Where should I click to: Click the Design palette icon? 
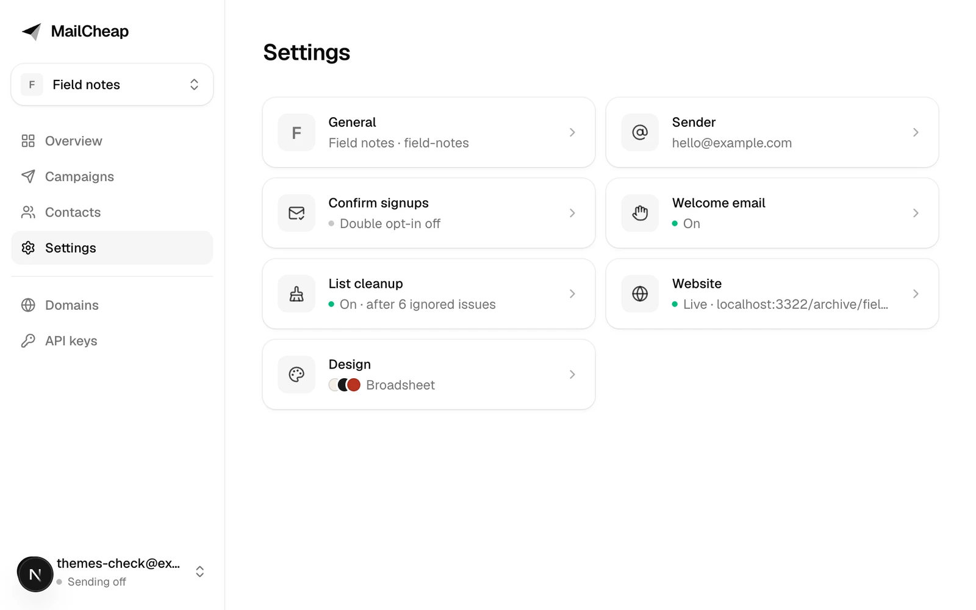coord(296,375)
